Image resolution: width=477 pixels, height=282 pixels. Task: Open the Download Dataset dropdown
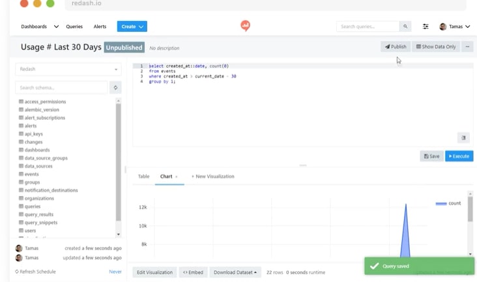point(235,272)
